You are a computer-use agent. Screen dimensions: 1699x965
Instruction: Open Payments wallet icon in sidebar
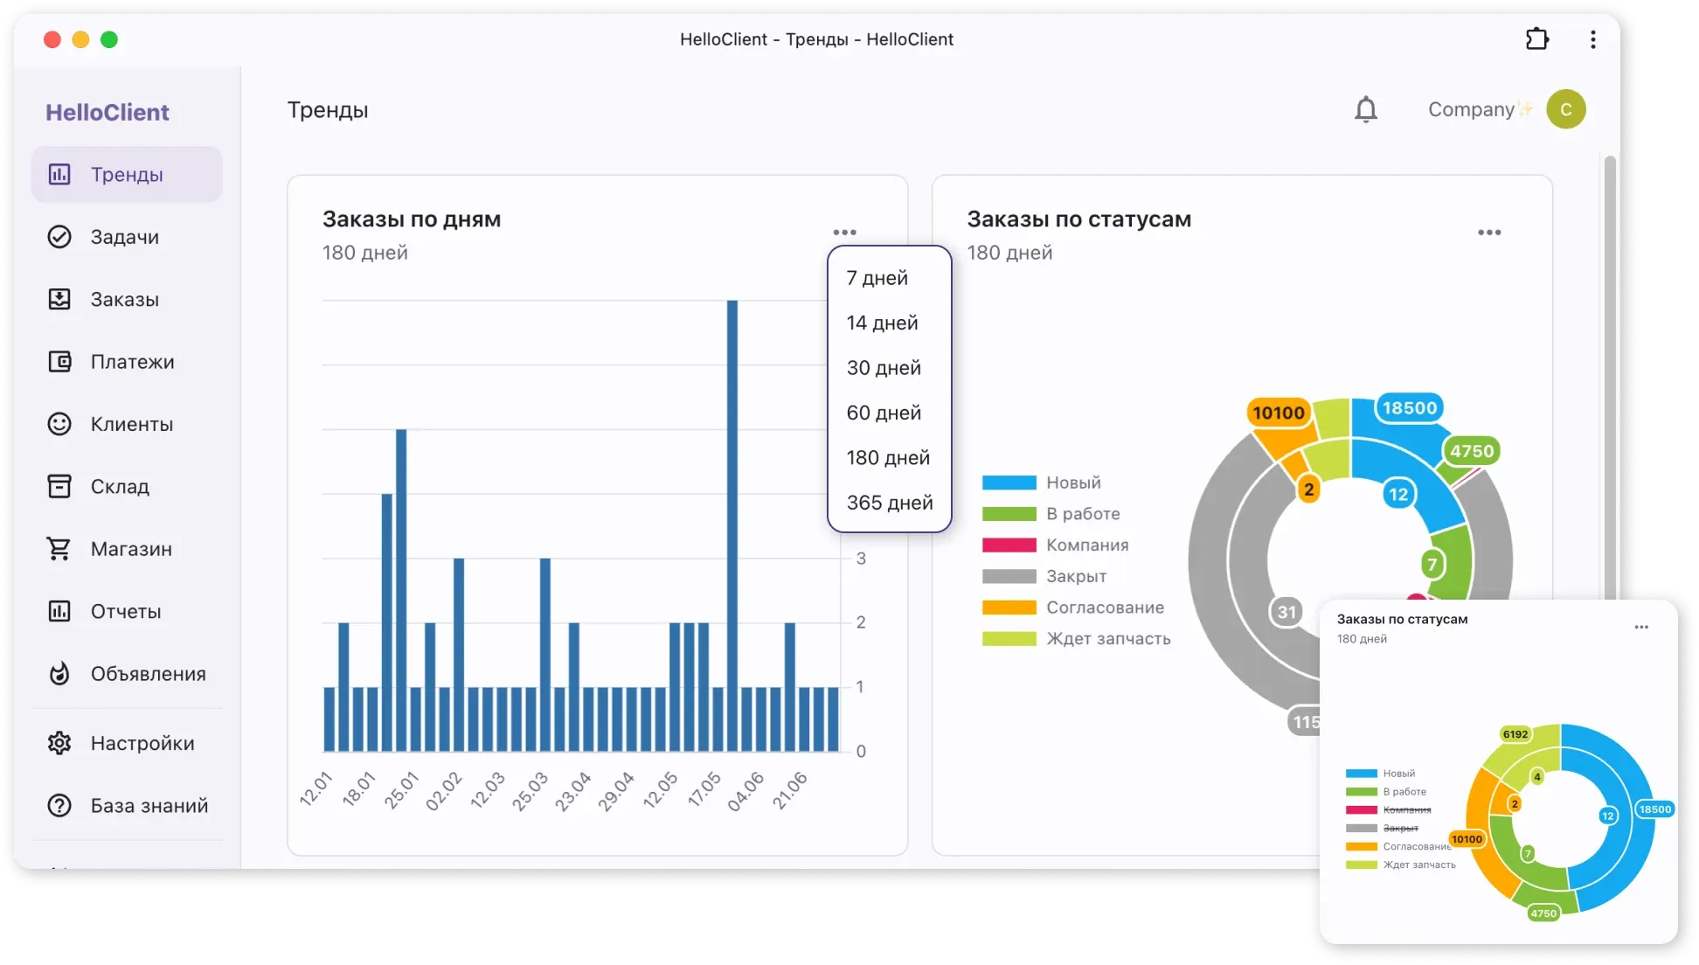(59, 362)
